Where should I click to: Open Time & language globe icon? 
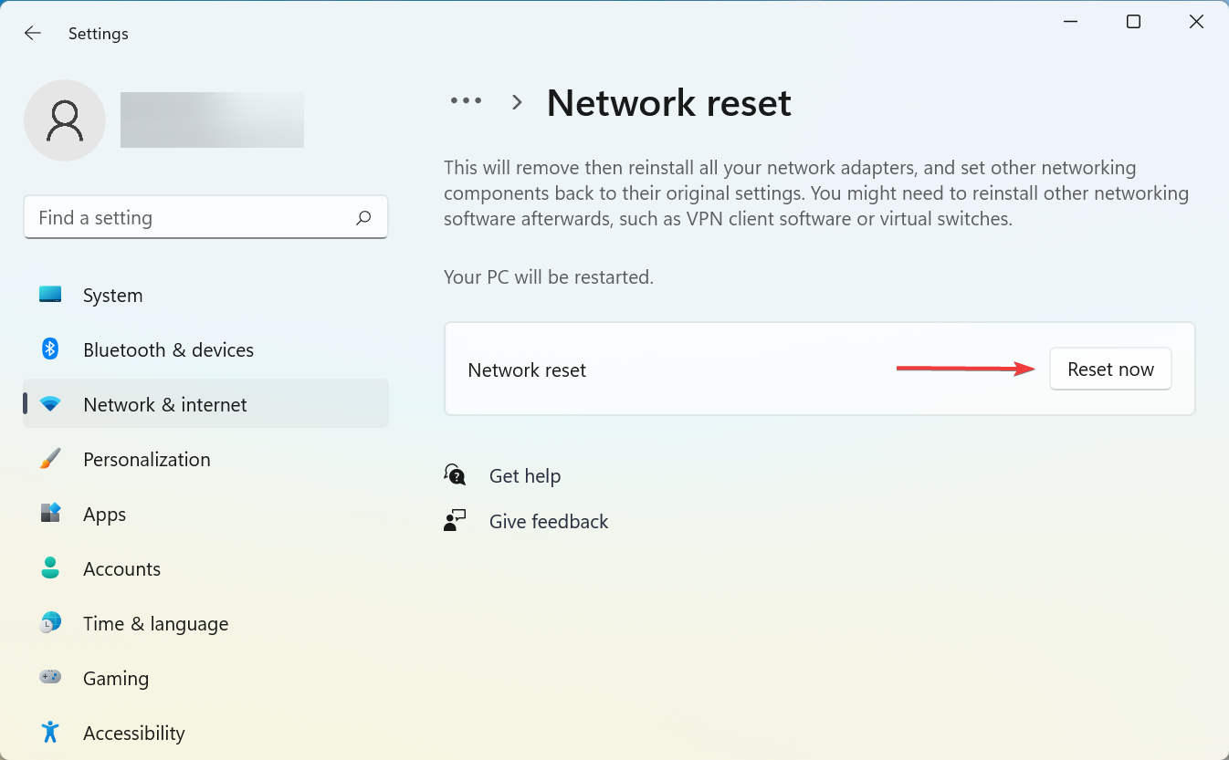(50, 623)
